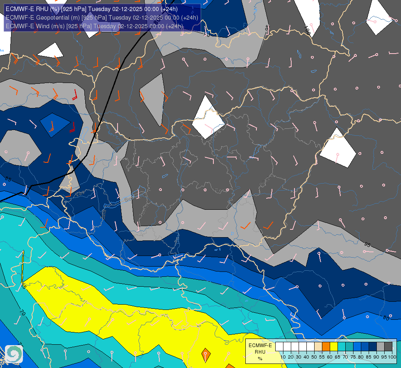Pick the cyan 65-70 legend swatch
Viewport: 401px width, 368px height.
(342, 347)
